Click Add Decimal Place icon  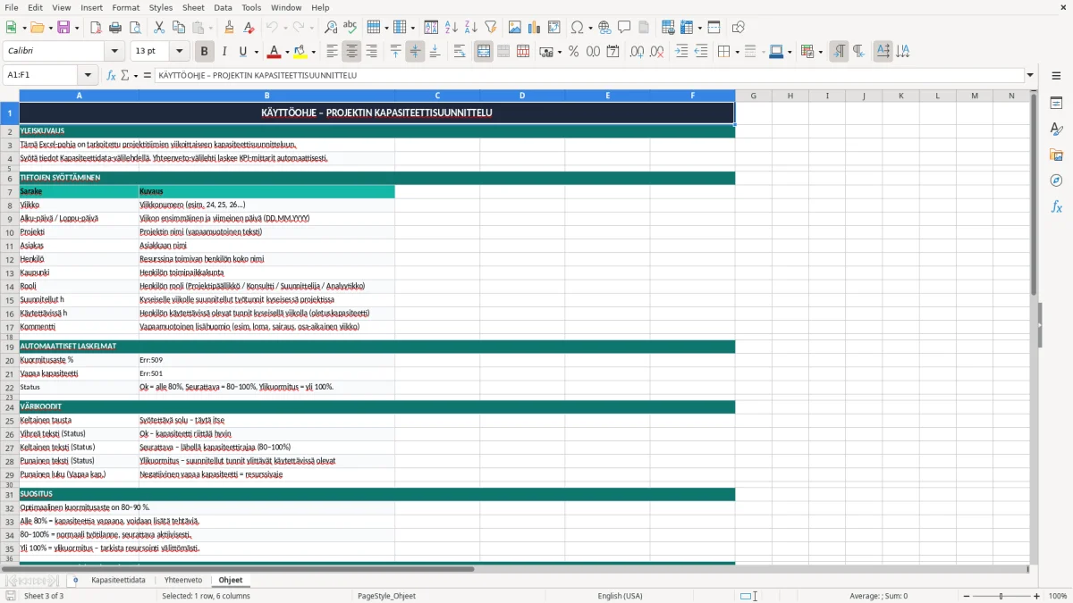[637, 52]
